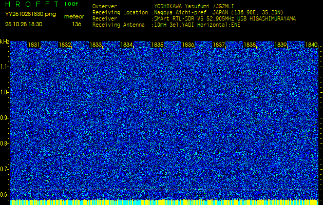This screenshot has height=205, width=323.
Task: Select the 1832 time marker
Action: pyautogui.click(x=65, y=45)
